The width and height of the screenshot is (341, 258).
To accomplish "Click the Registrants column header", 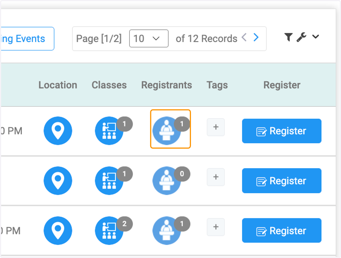I will [x=167, y=85].
